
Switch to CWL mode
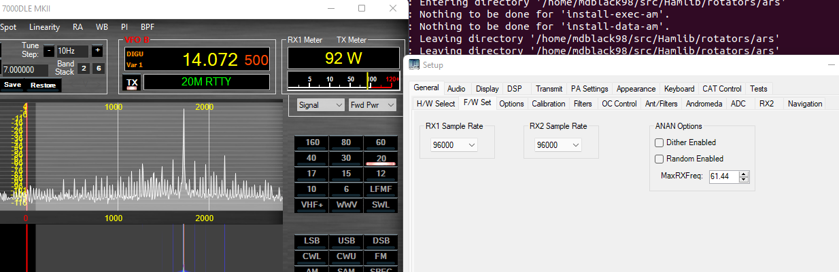pyautogui.click(x=311, y=257)
